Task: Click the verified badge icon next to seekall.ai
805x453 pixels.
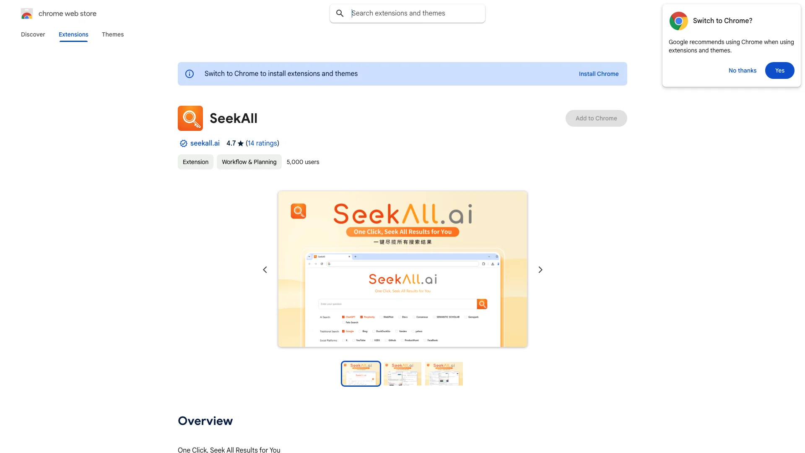Action: tap(183, 143)
